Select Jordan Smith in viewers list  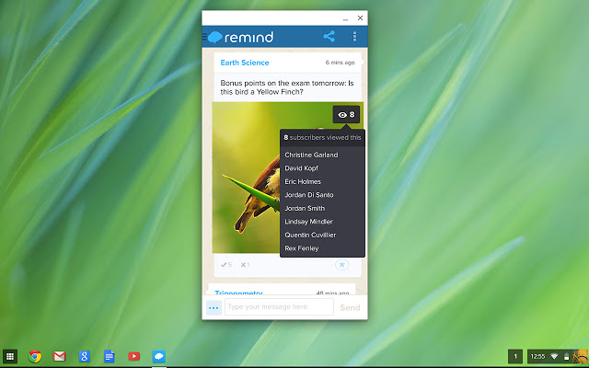tap(305, 209)
